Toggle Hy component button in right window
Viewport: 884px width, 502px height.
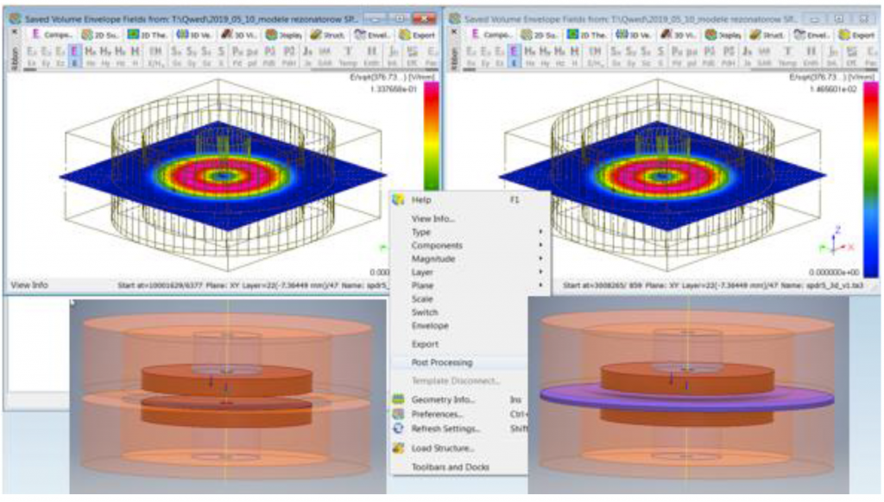pyautogui.click(x=546, y=56)
